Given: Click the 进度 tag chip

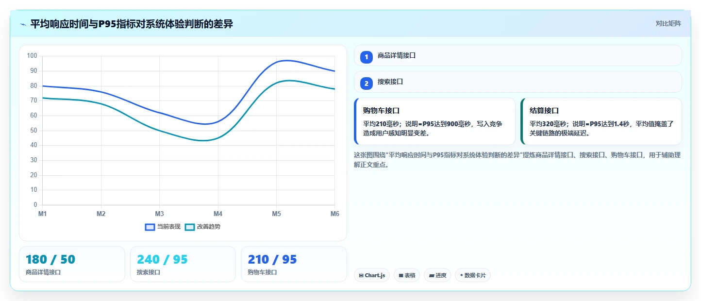Looking at the screenshot, I should point(437,275).
